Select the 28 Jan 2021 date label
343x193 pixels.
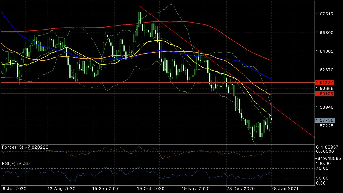pyautogui.click(x=285, y=188)
